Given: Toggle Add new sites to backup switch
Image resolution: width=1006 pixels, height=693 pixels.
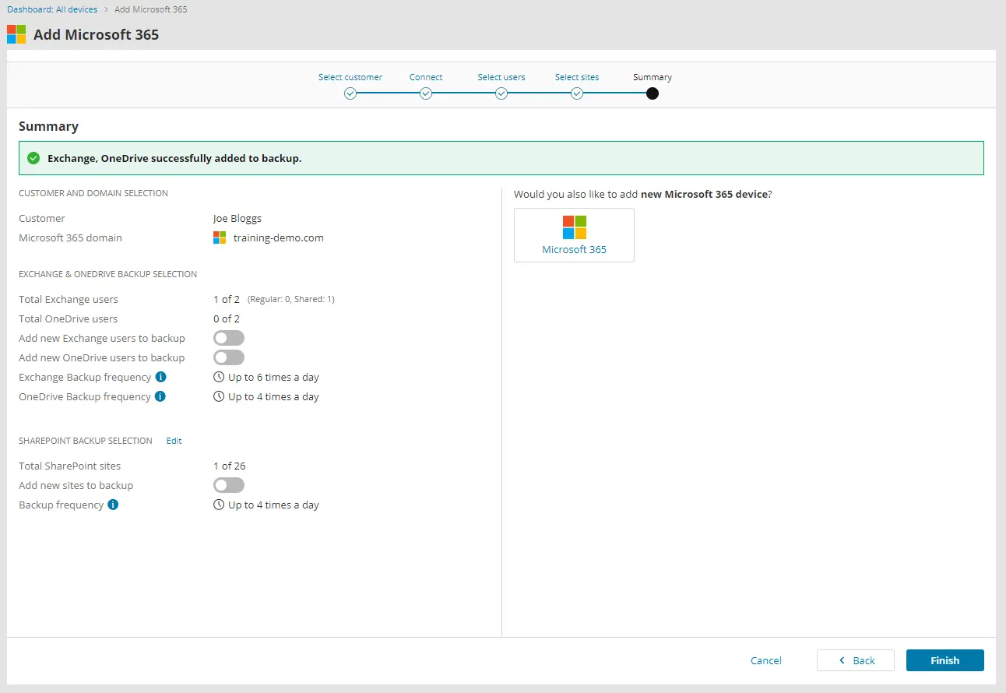Looking at the screenshot, I should 229,485.
